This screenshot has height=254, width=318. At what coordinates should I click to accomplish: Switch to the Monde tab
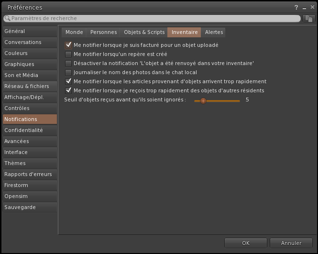tap(74, 32)
